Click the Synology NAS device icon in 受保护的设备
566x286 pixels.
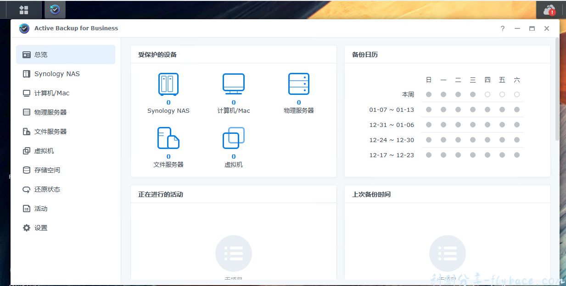tap(168, 84)
